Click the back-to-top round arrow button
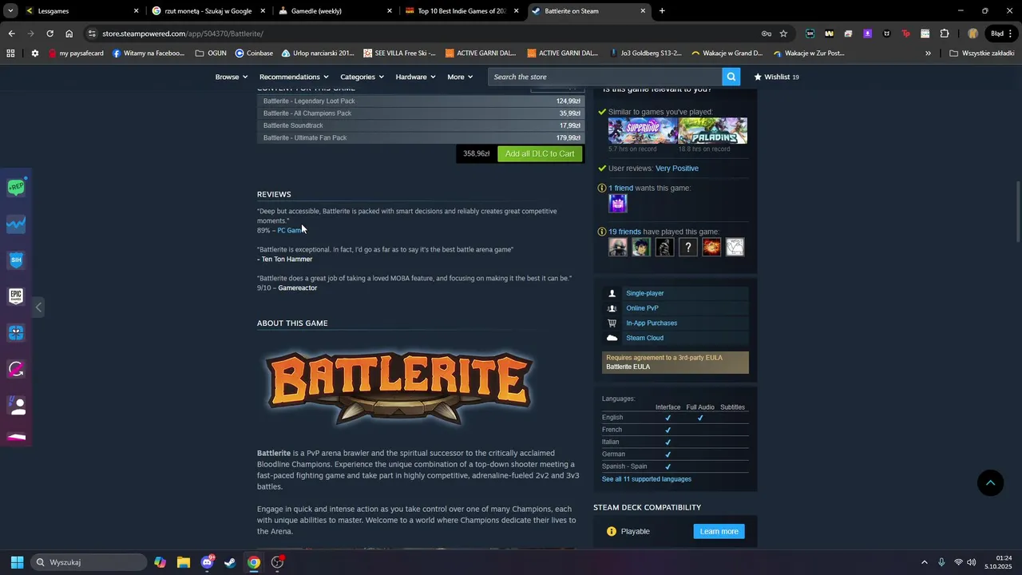The image size is (1022, 575). click(990, 482)
